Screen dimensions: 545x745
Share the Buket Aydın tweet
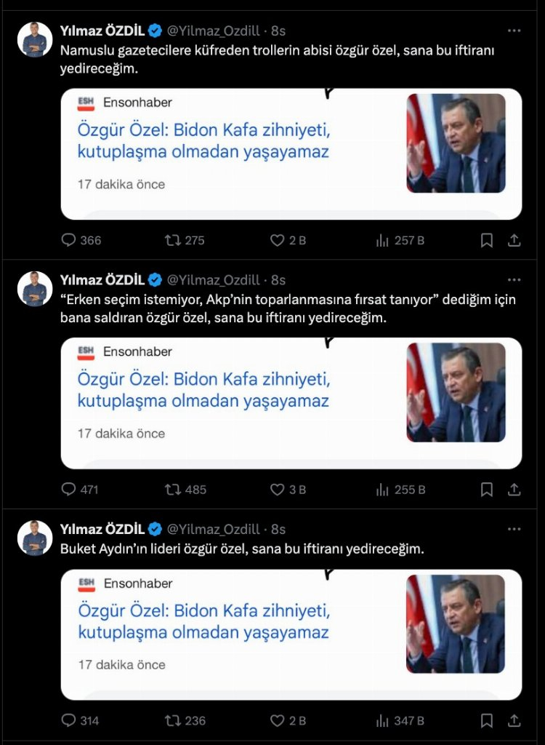[x=514, y=720]
